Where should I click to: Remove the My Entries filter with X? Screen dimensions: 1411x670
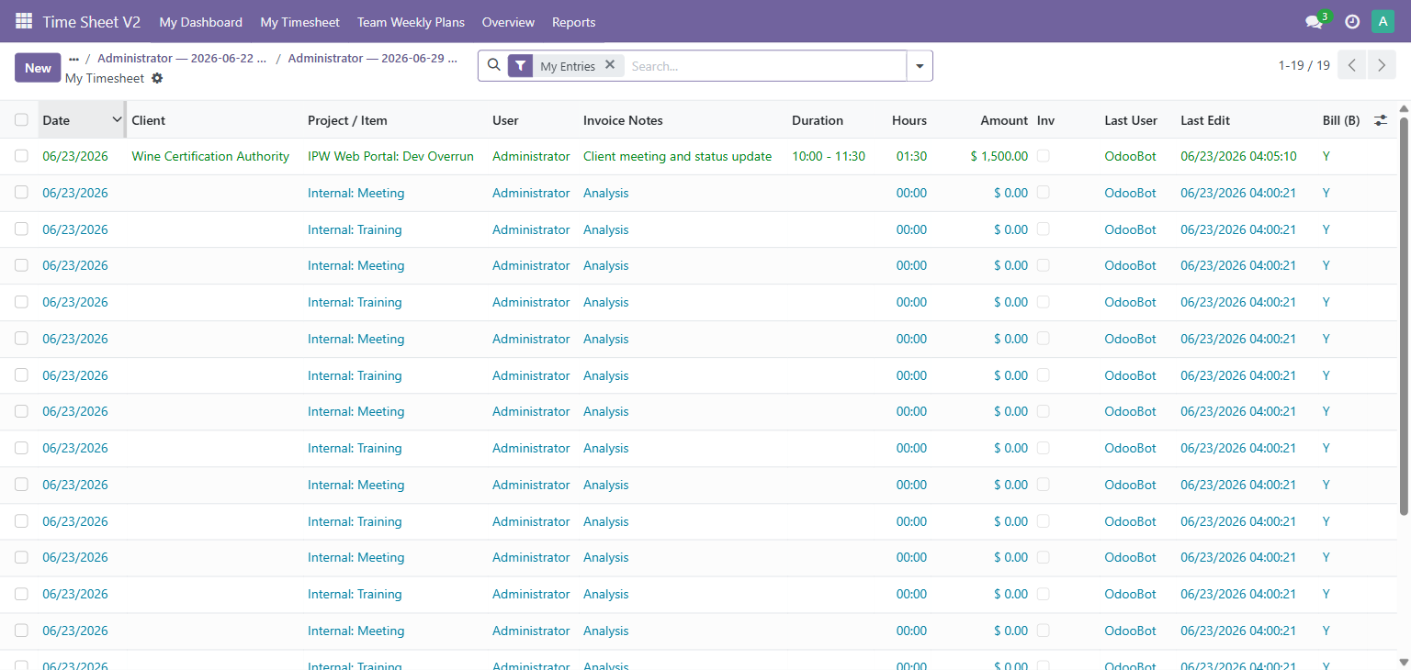pyautogui.click(x=610, y=65)
